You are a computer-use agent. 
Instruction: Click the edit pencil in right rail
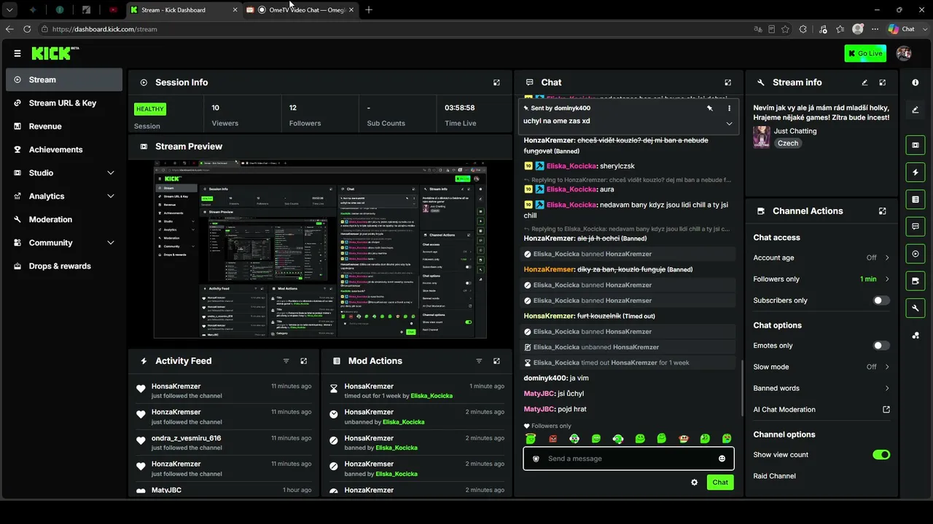(x=916, y=110)
